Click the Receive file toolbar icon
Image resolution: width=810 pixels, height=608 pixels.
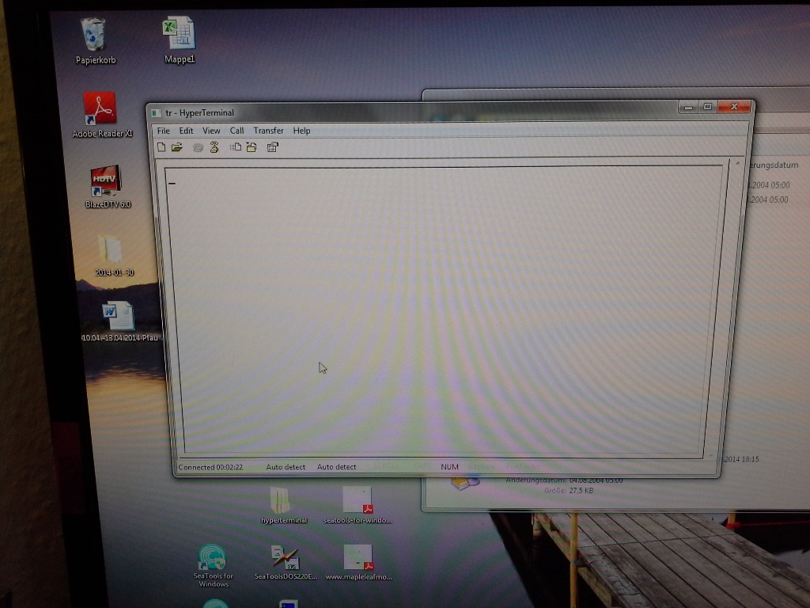pos(252,147)
